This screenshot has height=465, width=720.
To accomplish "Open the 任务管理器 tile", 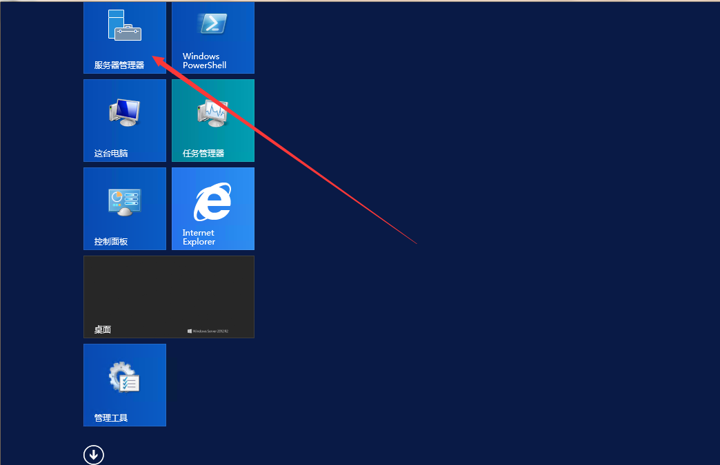I will [213, 121].
